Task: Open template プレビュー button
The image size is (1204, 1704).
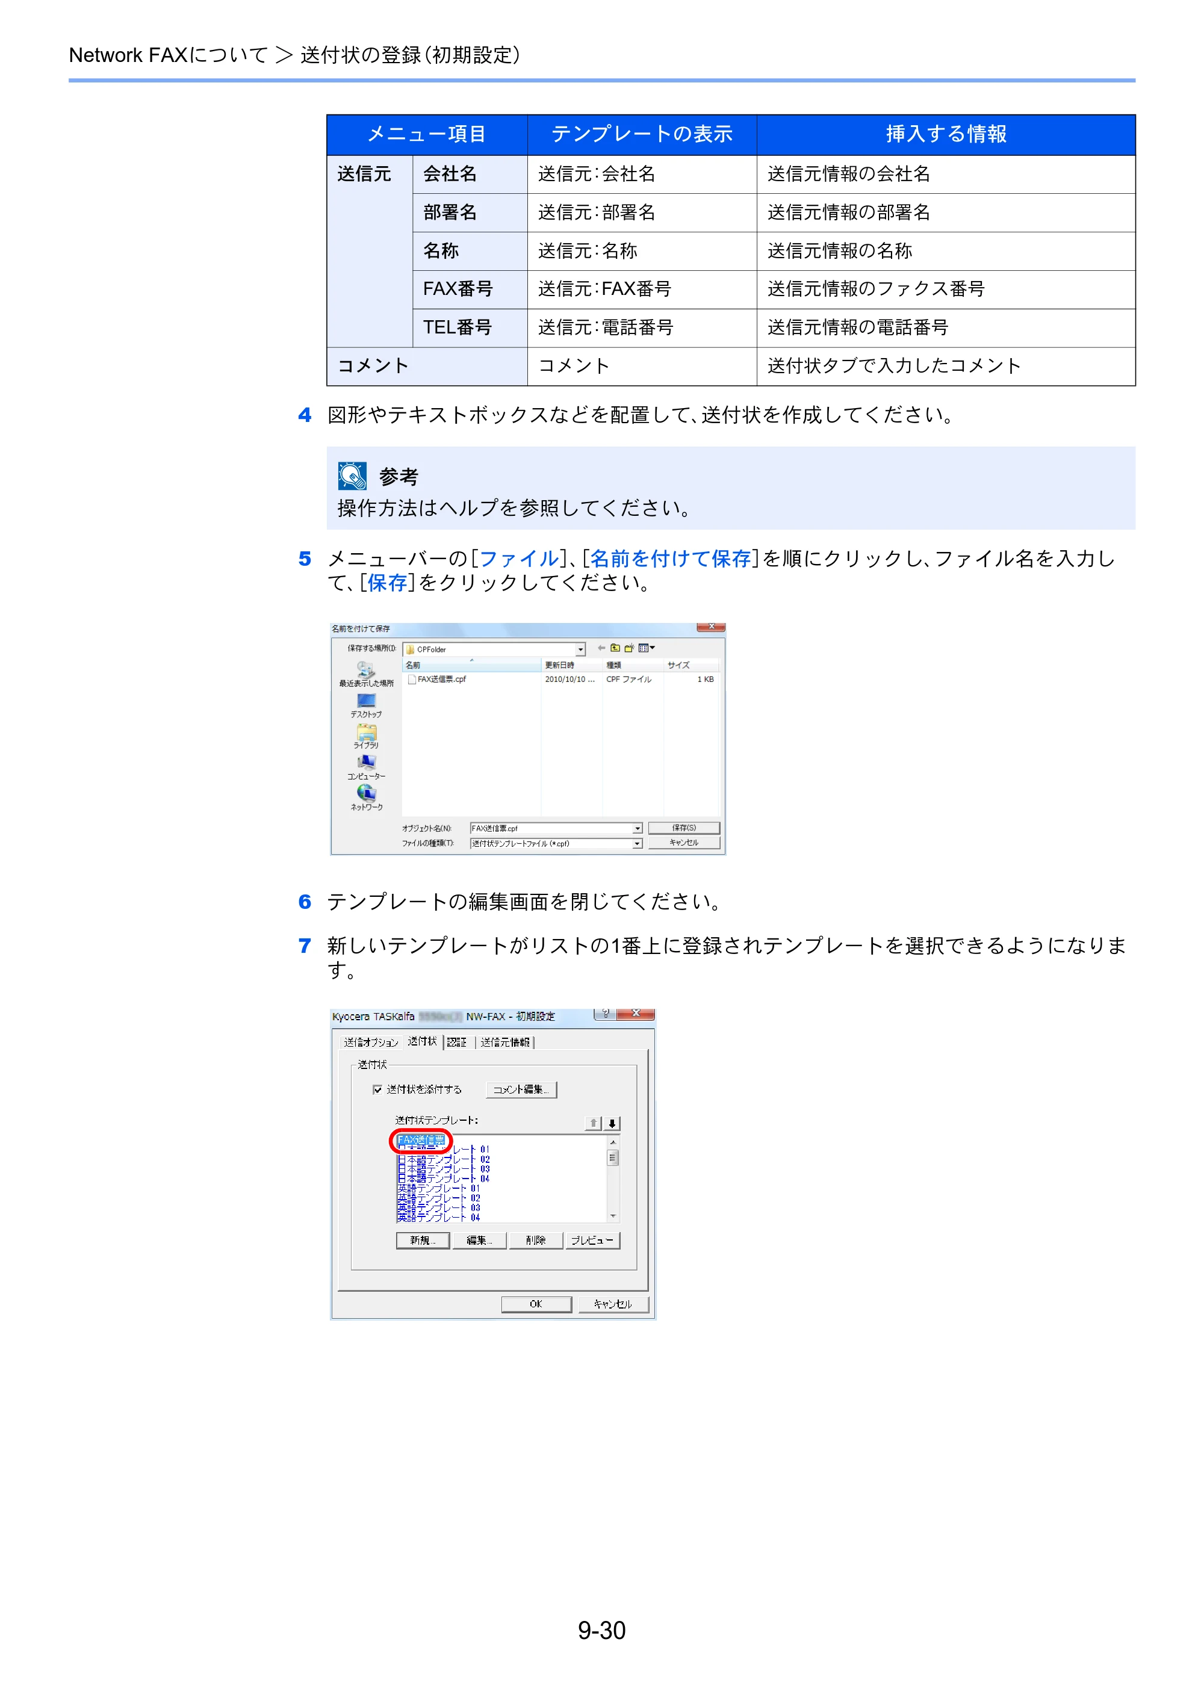Action: (x=592, y=1240)
